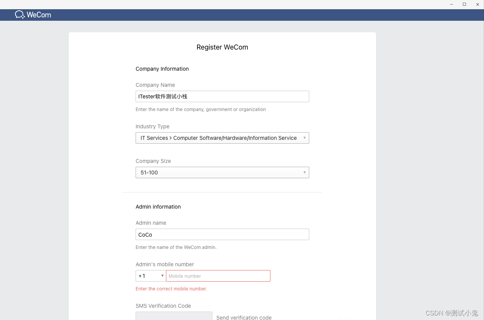Click 'Enter the correct mobile number.' error text
Viewport: 484px width, 320px height.
(171, 289)
